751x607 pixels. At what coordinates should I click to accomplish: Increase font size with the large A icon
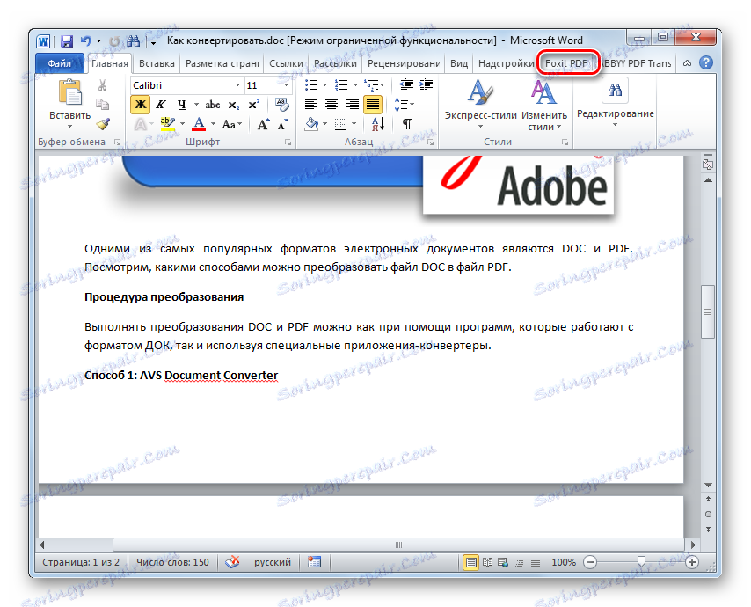tap(263, 125)
